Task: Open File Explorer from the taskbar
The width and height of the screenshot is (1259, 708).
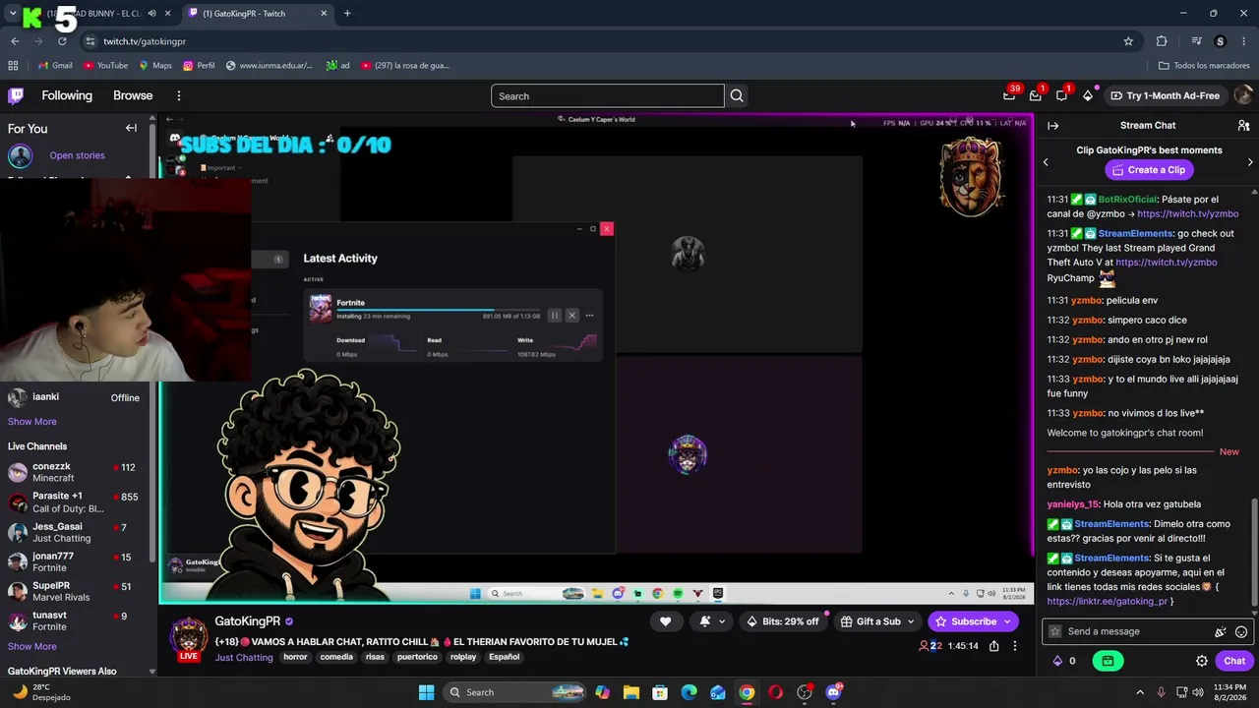Action: [630, 692]
